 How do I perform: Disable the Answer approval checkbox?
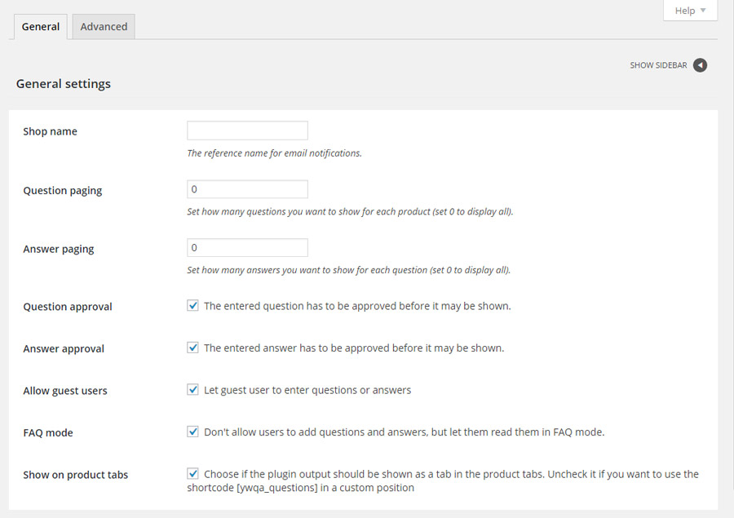[x=193, y=348]
